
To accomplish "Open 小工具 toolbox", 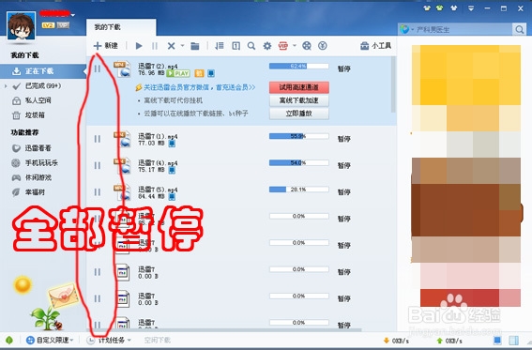I will pyautogui.click(x=375, y=46).
